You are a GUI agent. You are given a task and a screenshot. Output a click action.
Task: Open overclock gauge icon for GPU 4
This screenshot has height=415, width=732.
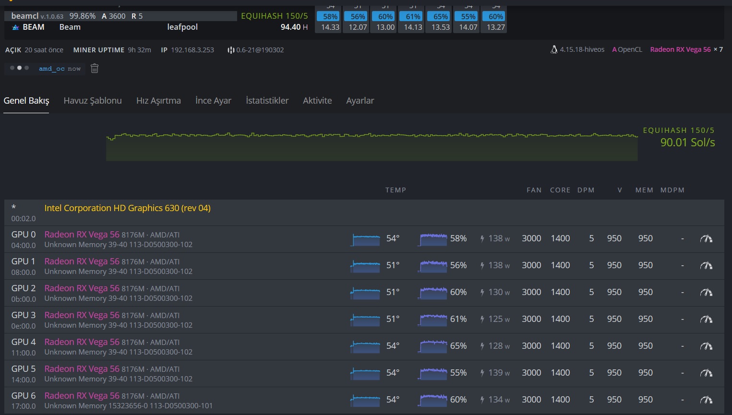(706, 346)
